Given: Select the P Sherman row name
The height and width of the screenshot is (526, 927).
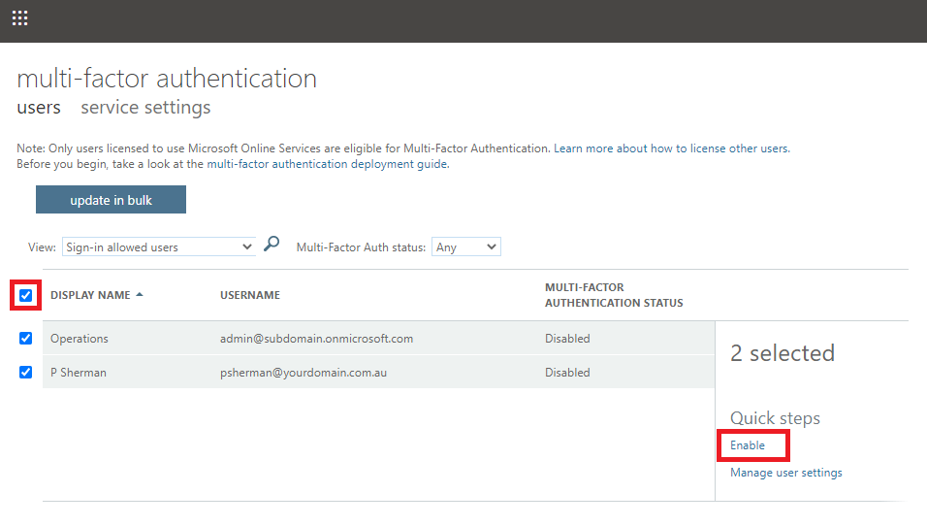Looking at the screenshot, I should 78,372.
